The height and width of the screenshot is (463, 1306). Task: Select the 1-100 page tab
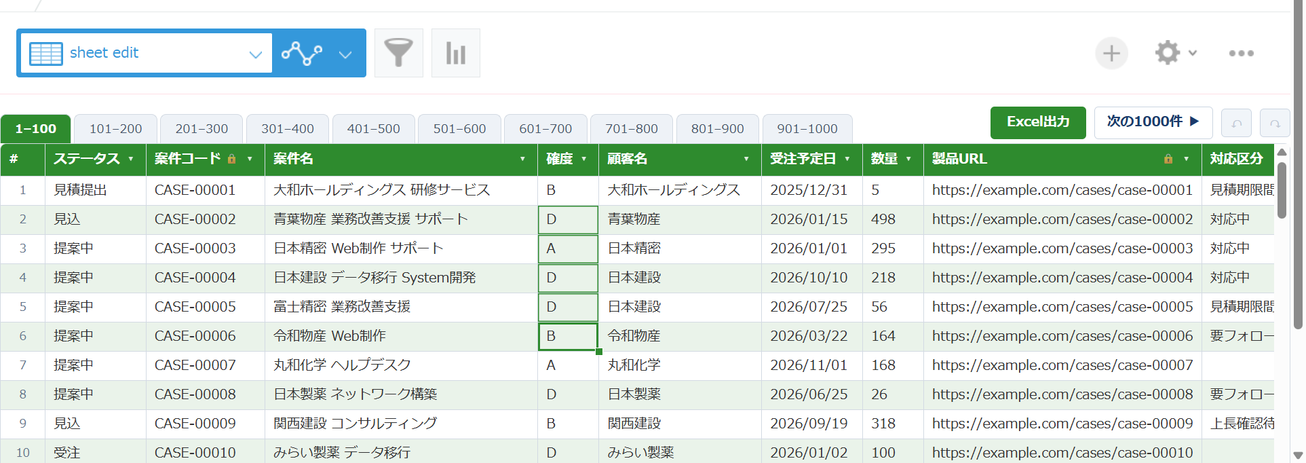tap(36, 129)
